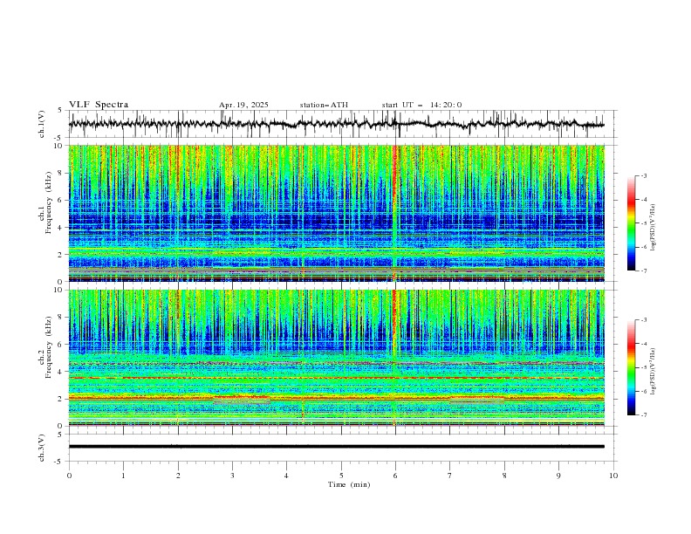Click the time axis tick label '5'
691x534 pixels.
[x=341, y=476]
